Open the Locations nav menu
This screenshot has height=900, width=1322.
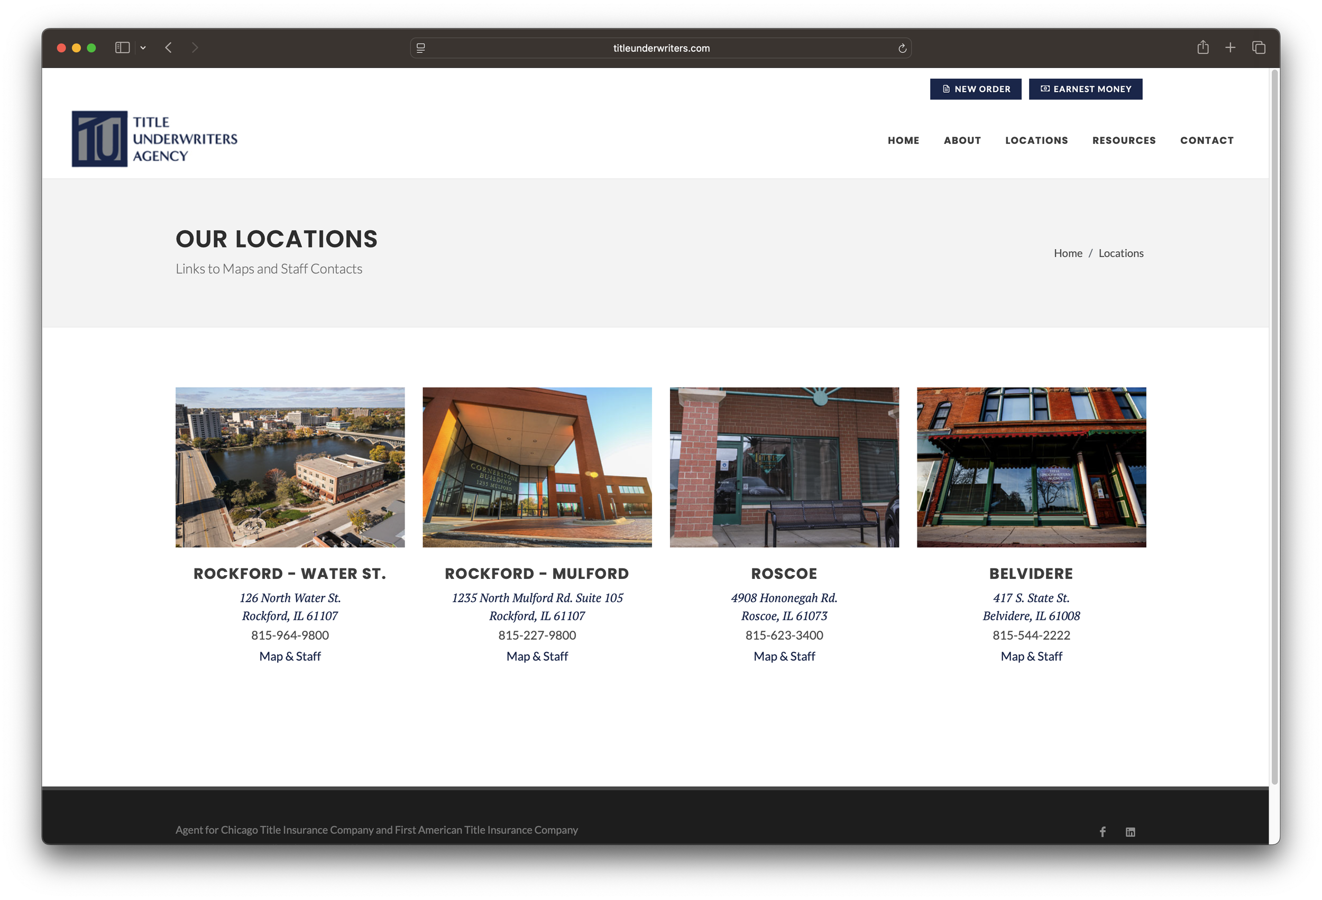[x=1036, y=141]
